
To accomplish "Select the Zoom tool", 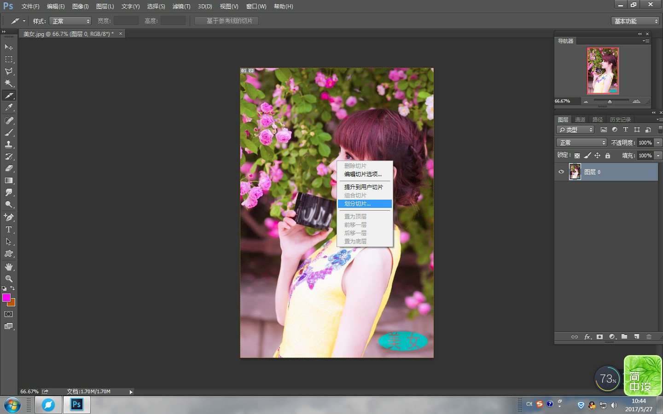I will [x=9, y=278].
